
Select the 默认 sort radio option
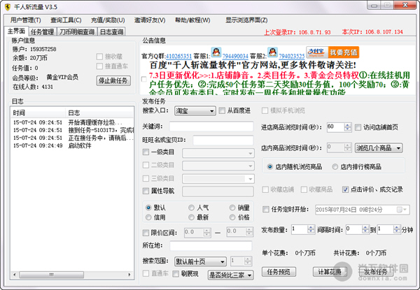tap(148, 208)
